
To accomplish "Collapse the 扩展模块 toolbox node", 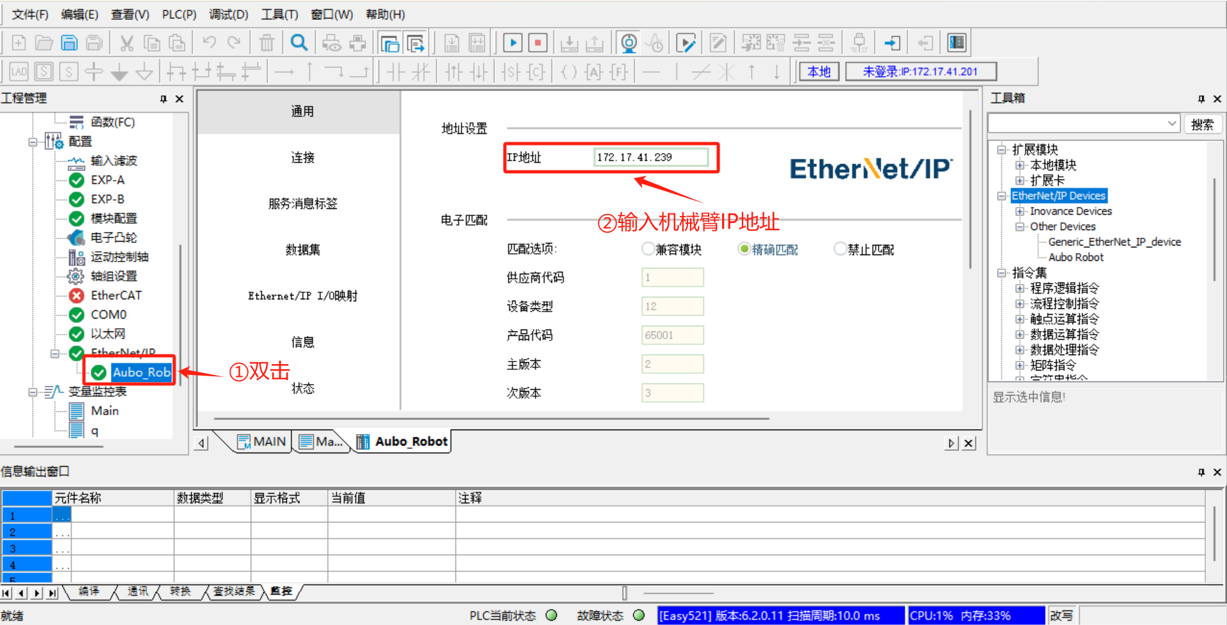I will [x=1001, y=150].
